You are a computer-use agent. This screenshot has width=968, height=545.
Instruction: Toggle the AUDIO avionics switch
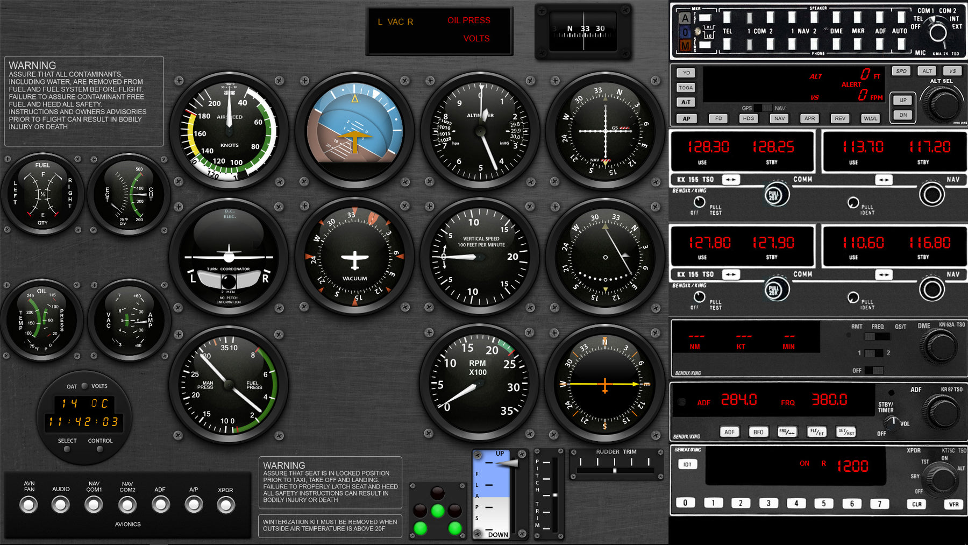[61, 505]
